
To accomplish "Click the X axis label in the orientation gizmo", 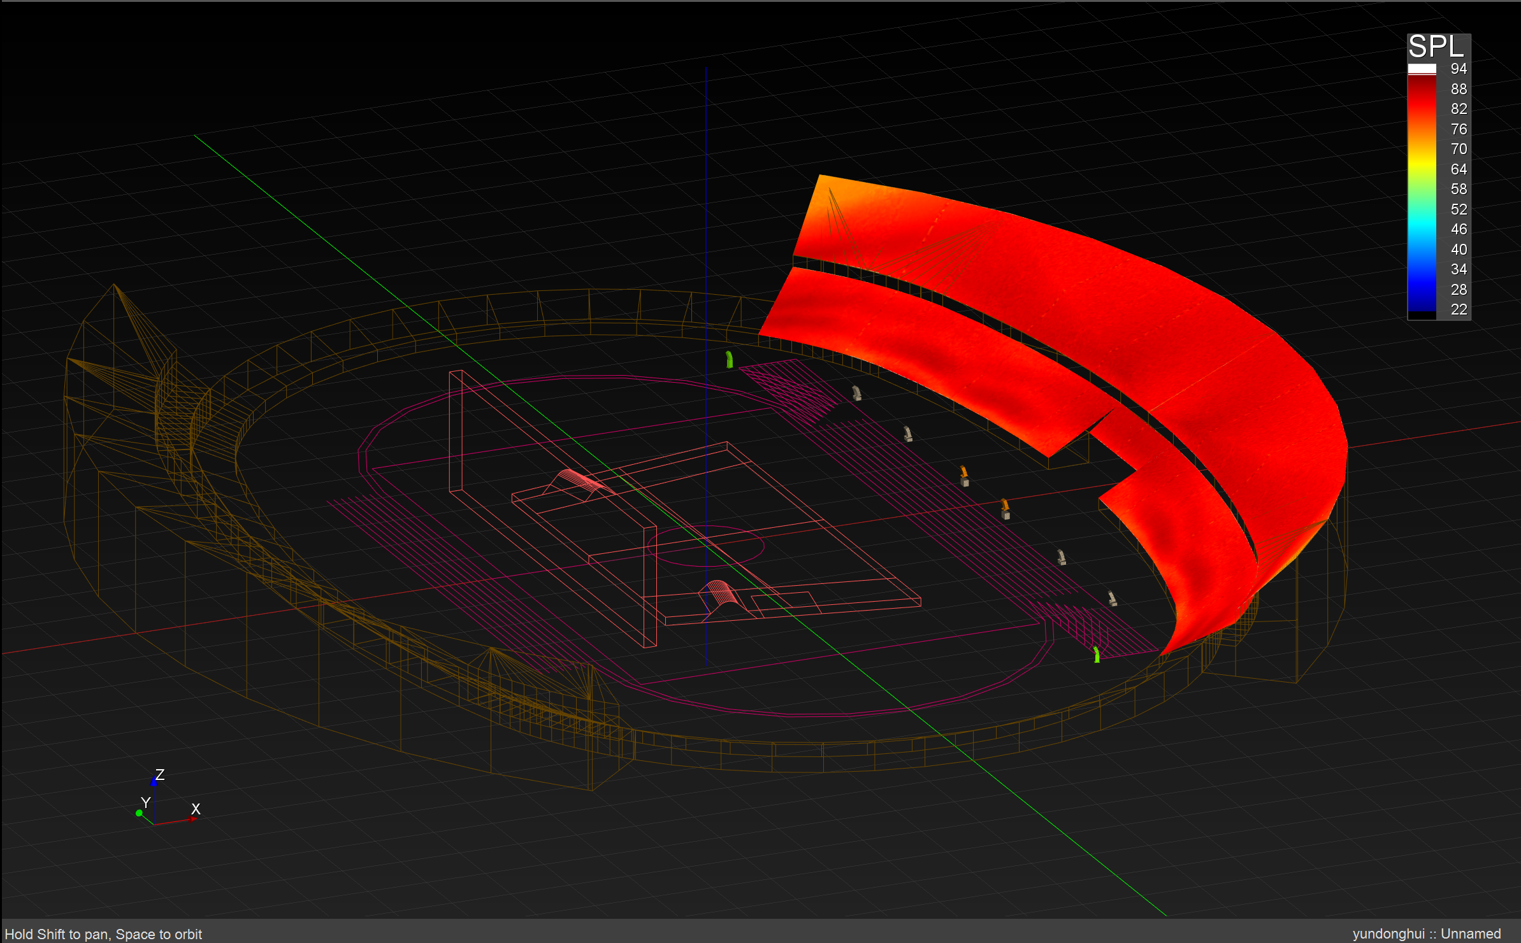I will point(196,809).
